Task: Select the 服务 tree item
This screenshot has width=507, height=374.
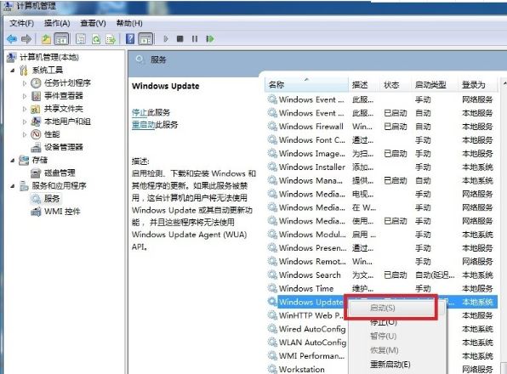Action: click(x=52, y=199)
